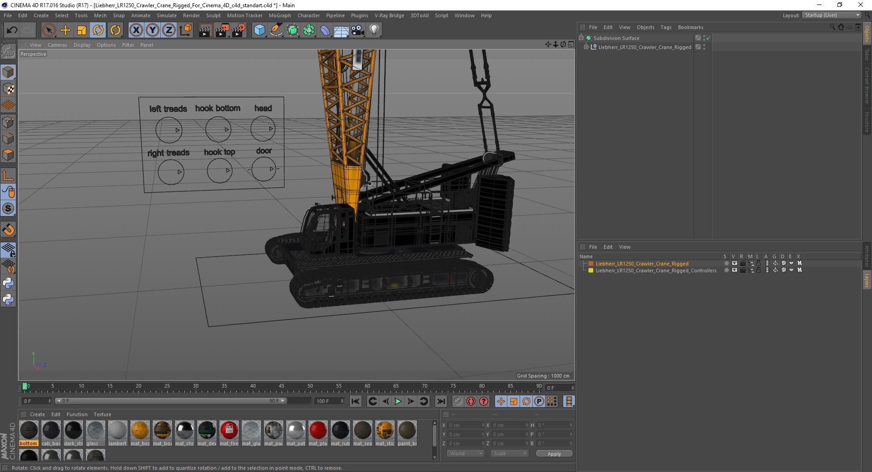Select the spline pen tool
Screen dimensions: 872x472
(276, 30)
